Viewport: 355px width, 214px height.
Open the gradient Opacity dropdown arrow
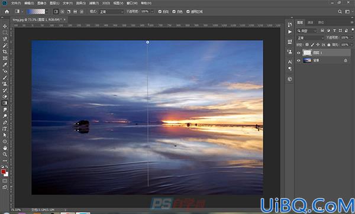point(152,12)
